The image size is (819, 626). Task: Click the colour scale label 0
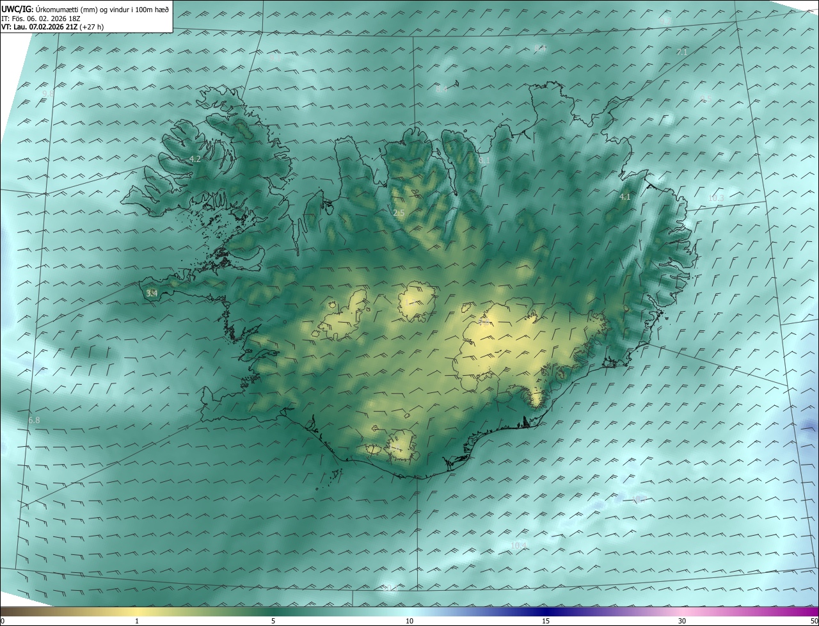pos(3,621)
